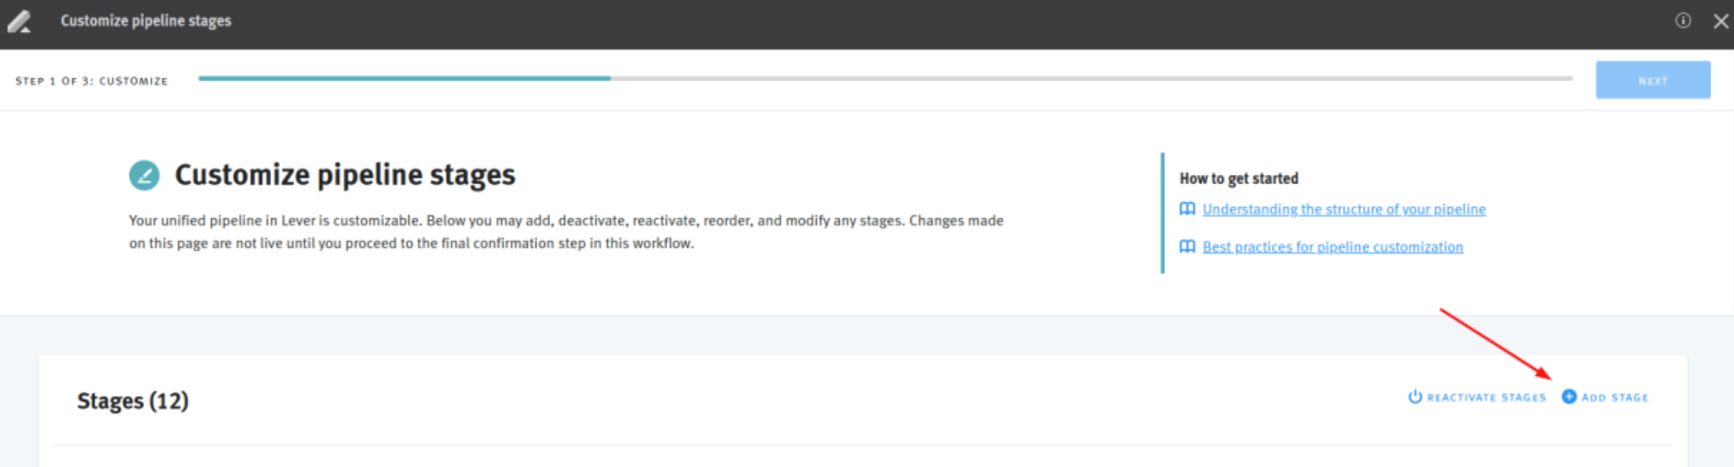Viewport: 1734px width, 467px height.
Task: Open the info icon in the top right
Action: (x=1684, y=21)
